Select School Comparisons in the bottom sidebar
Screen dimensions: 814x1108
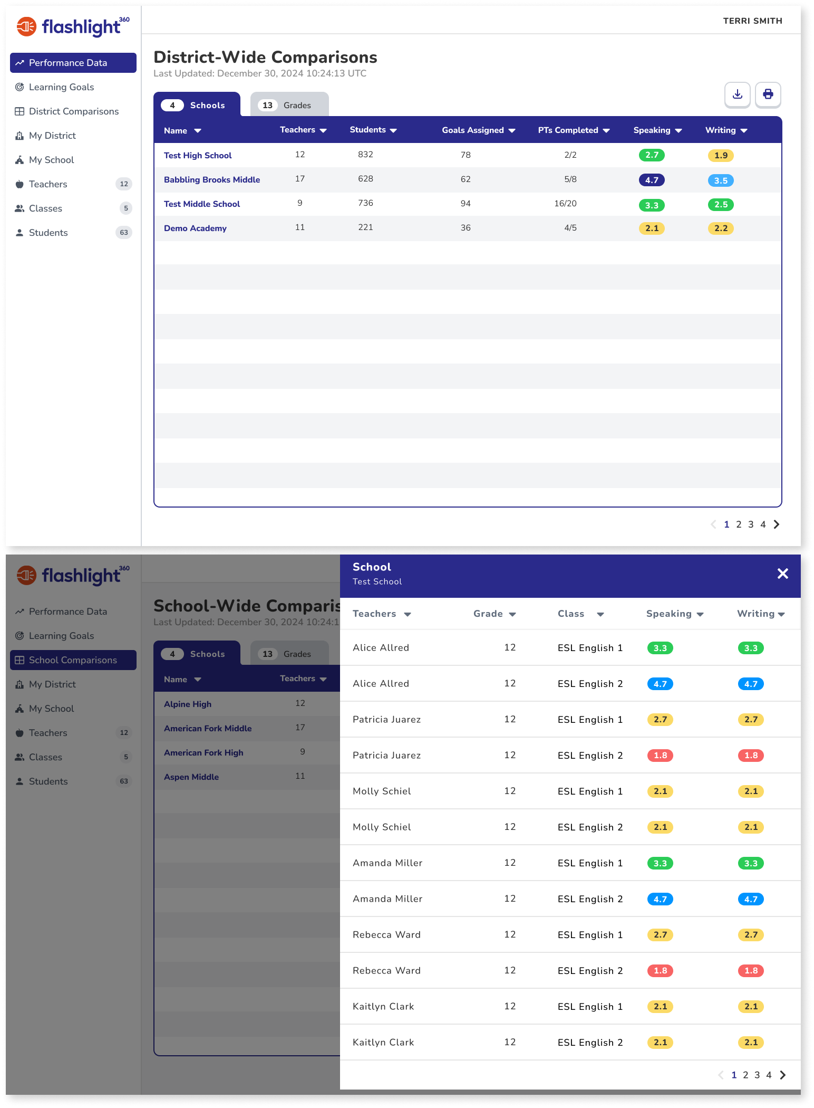tap(73, 660)
